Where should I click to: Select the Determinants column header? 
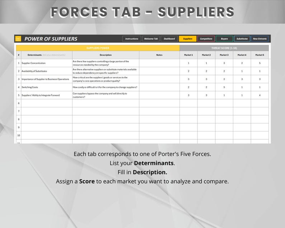coord(47,55)
